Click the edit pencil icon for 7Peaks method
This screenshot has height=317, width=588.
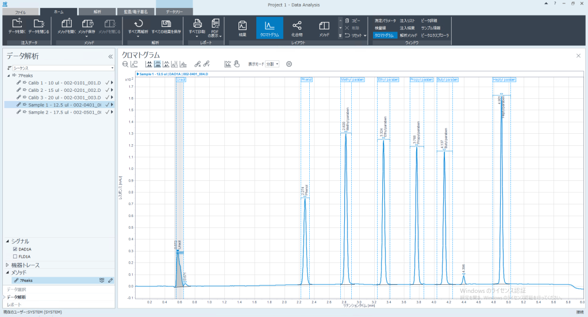(110, 280)
